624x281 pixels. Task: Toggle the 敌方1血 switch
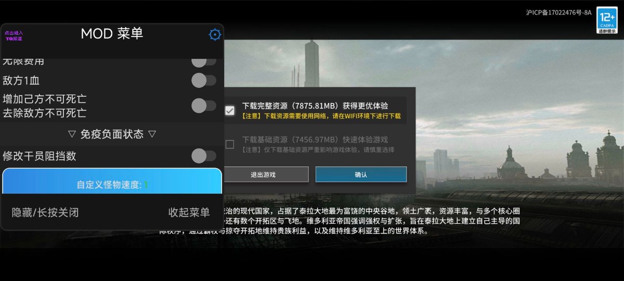click(x=203, y=80)
